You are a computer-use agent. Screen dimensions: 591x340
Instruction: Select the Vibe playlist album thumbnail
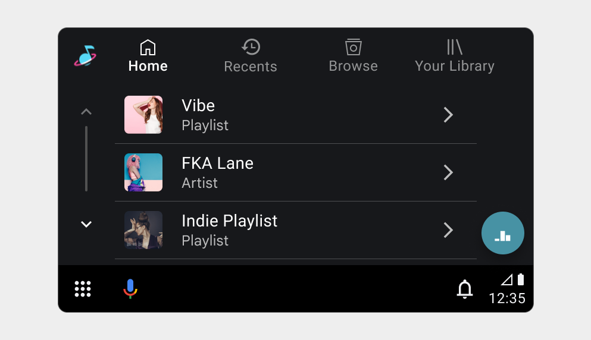click(x=143, y=115)
